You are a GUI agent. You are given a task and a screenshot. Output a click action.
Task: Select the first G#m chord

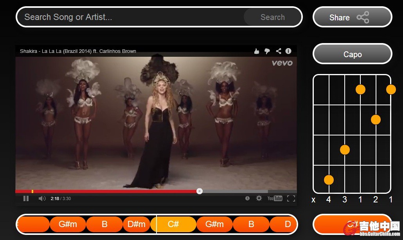click(68, 224)
